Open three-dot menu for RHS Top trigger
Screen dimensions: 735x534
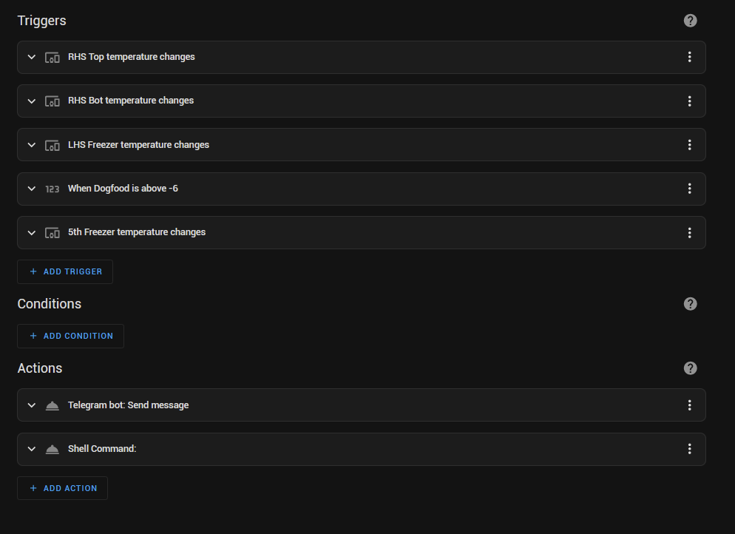pyautogui.click(x=689, y=57)
